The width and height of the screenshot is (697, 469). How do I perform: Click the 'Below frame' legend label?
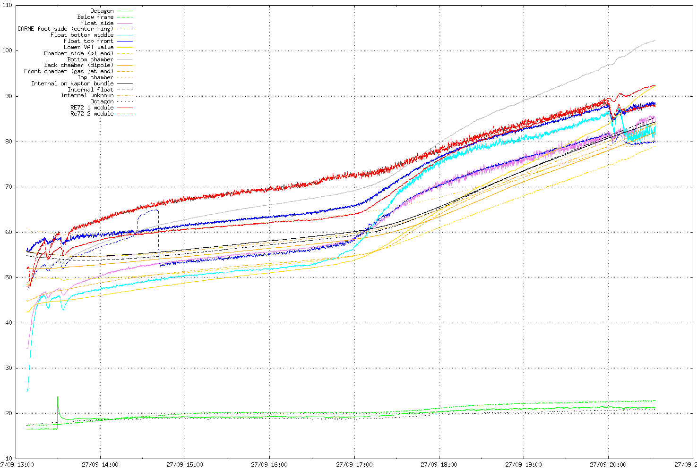(95, 17)
